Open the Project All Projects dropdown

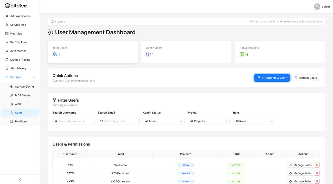[x=209, y=121]
